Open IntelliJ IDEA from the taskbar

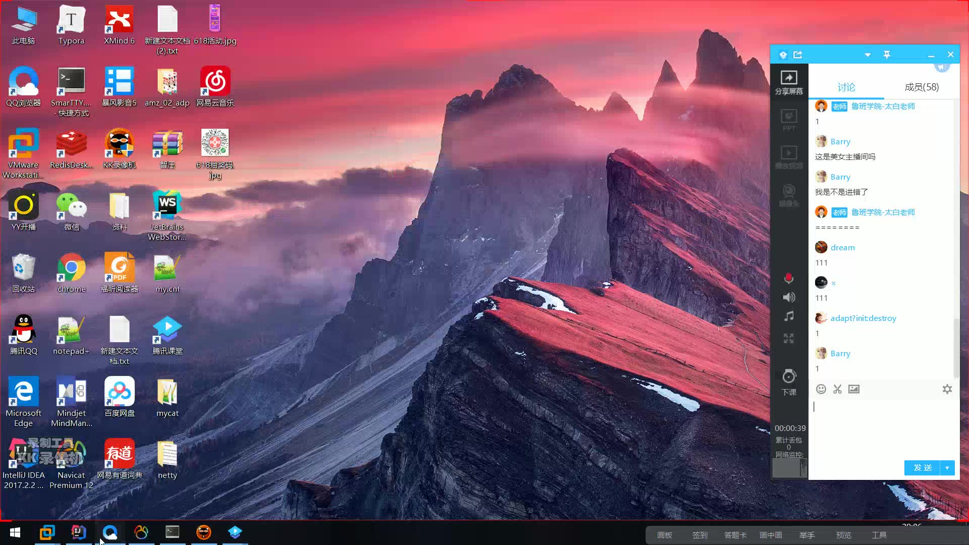click(78, 532)
